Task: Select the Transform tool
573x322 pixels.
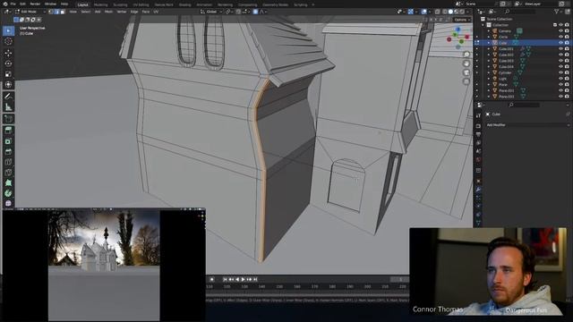Action: 8,85
